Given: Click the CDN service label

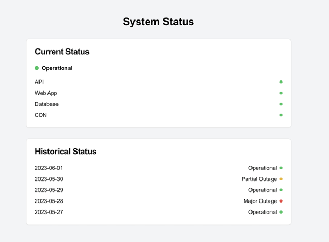Looking at the screenshot, I should [x=41, y=115].
